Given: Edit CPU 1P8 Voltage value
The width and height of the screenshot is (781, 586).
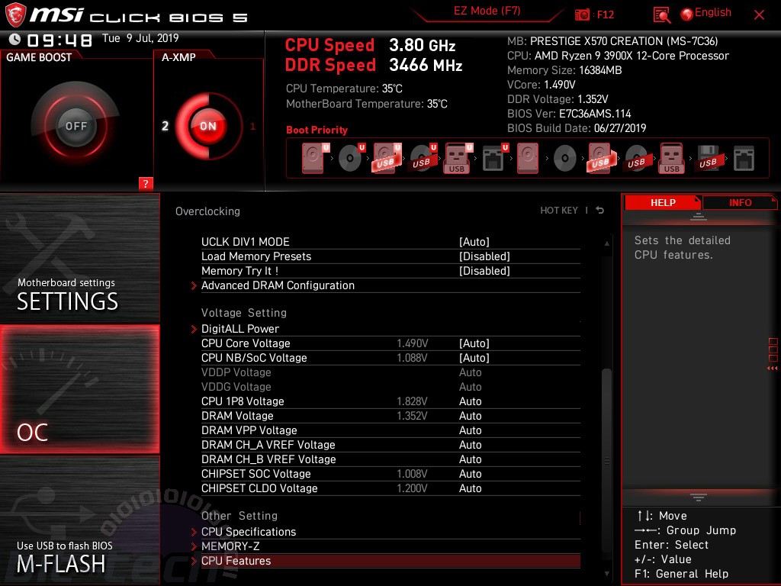Looking at the screenshot, I should click(470, 401).
